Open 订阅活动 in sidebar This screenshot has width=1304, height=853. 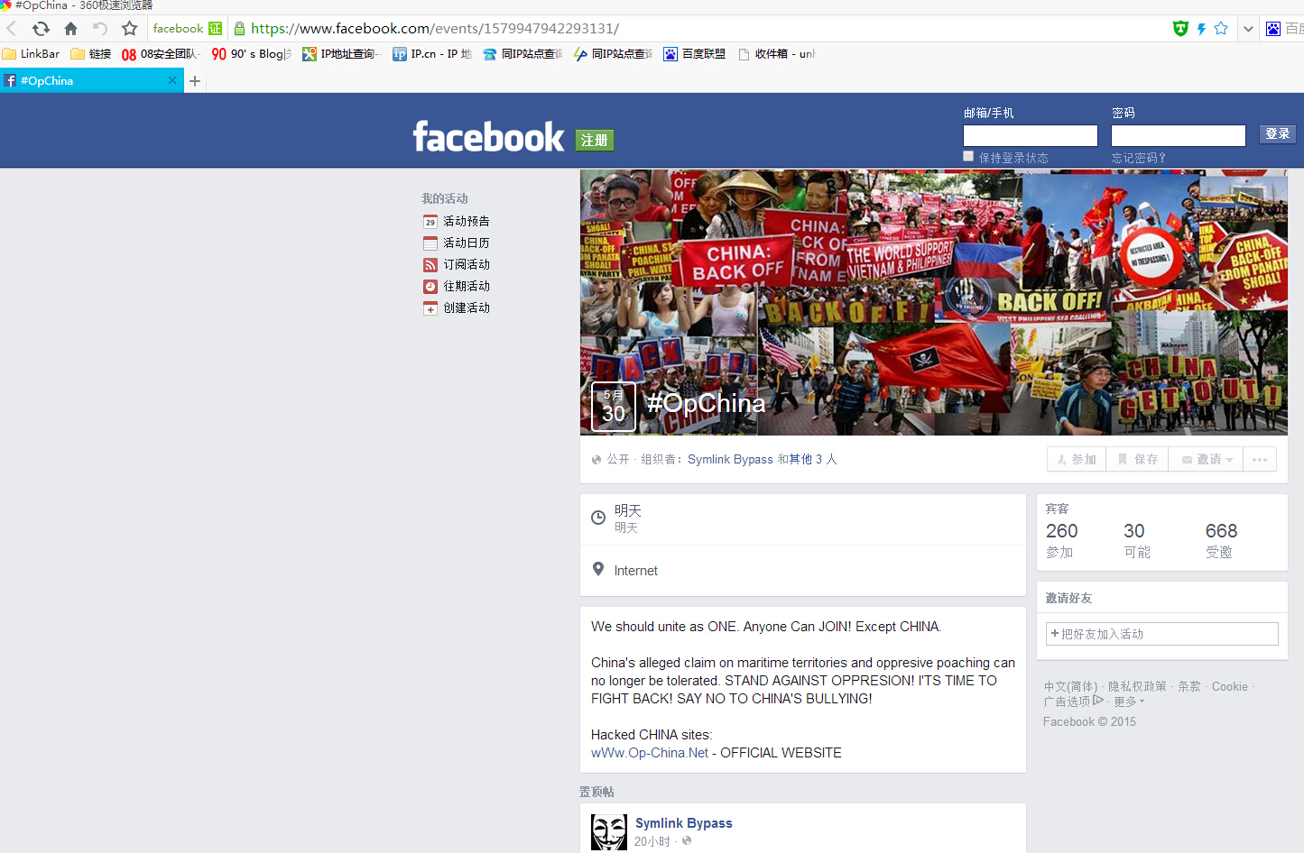click(457, 264)
